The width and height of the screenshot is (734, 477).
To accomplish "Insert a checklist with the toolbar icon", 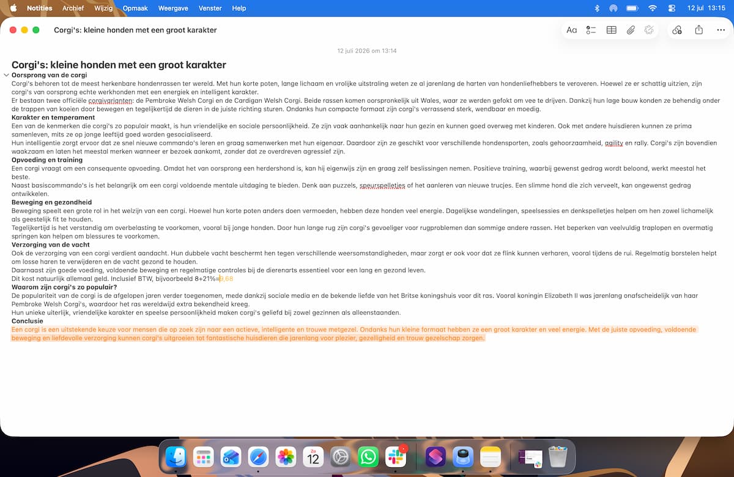I will pyautogui.click(x=591, y=30).
